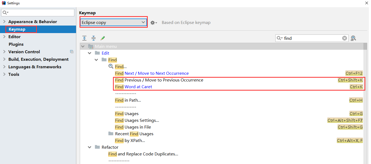
Task: Select the Main menu row label
Action: click(106, 46)
